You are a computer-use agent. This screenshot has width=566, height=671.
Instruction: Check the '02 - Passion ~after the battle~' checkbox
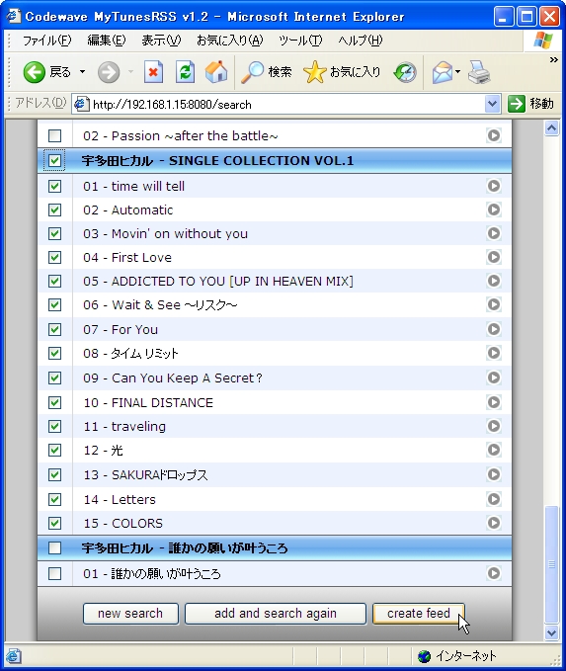[54, 135]
